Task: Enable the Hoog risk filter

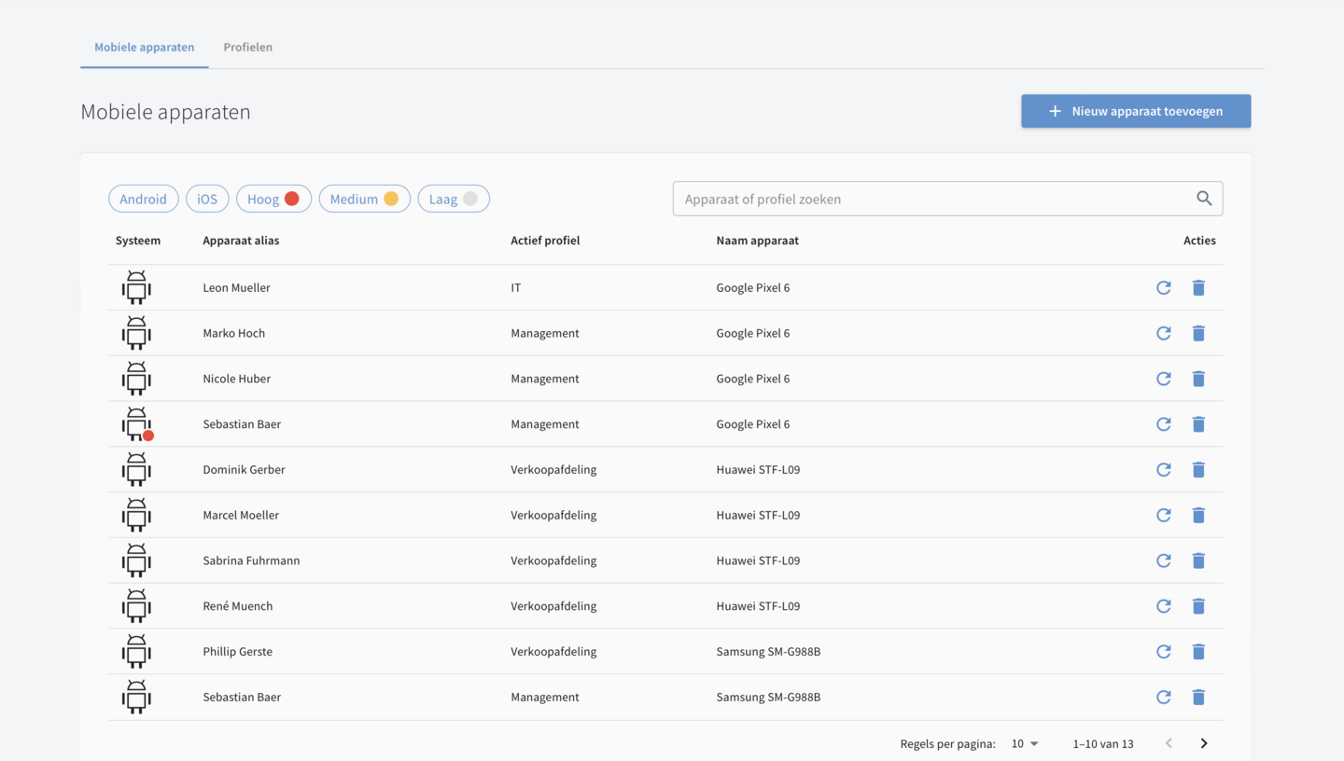Action: click(273, 199)
